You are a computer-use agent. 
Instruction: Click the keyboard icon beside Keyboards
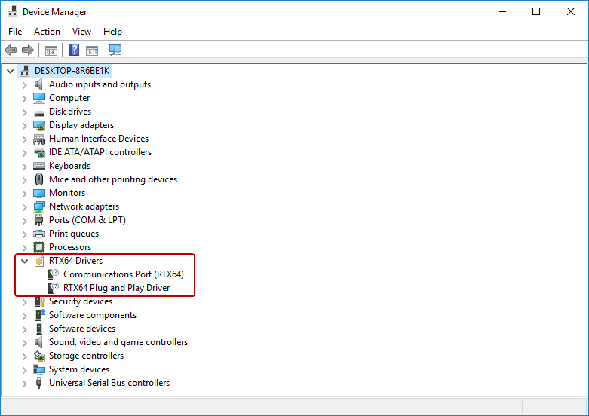coord(39,166)
